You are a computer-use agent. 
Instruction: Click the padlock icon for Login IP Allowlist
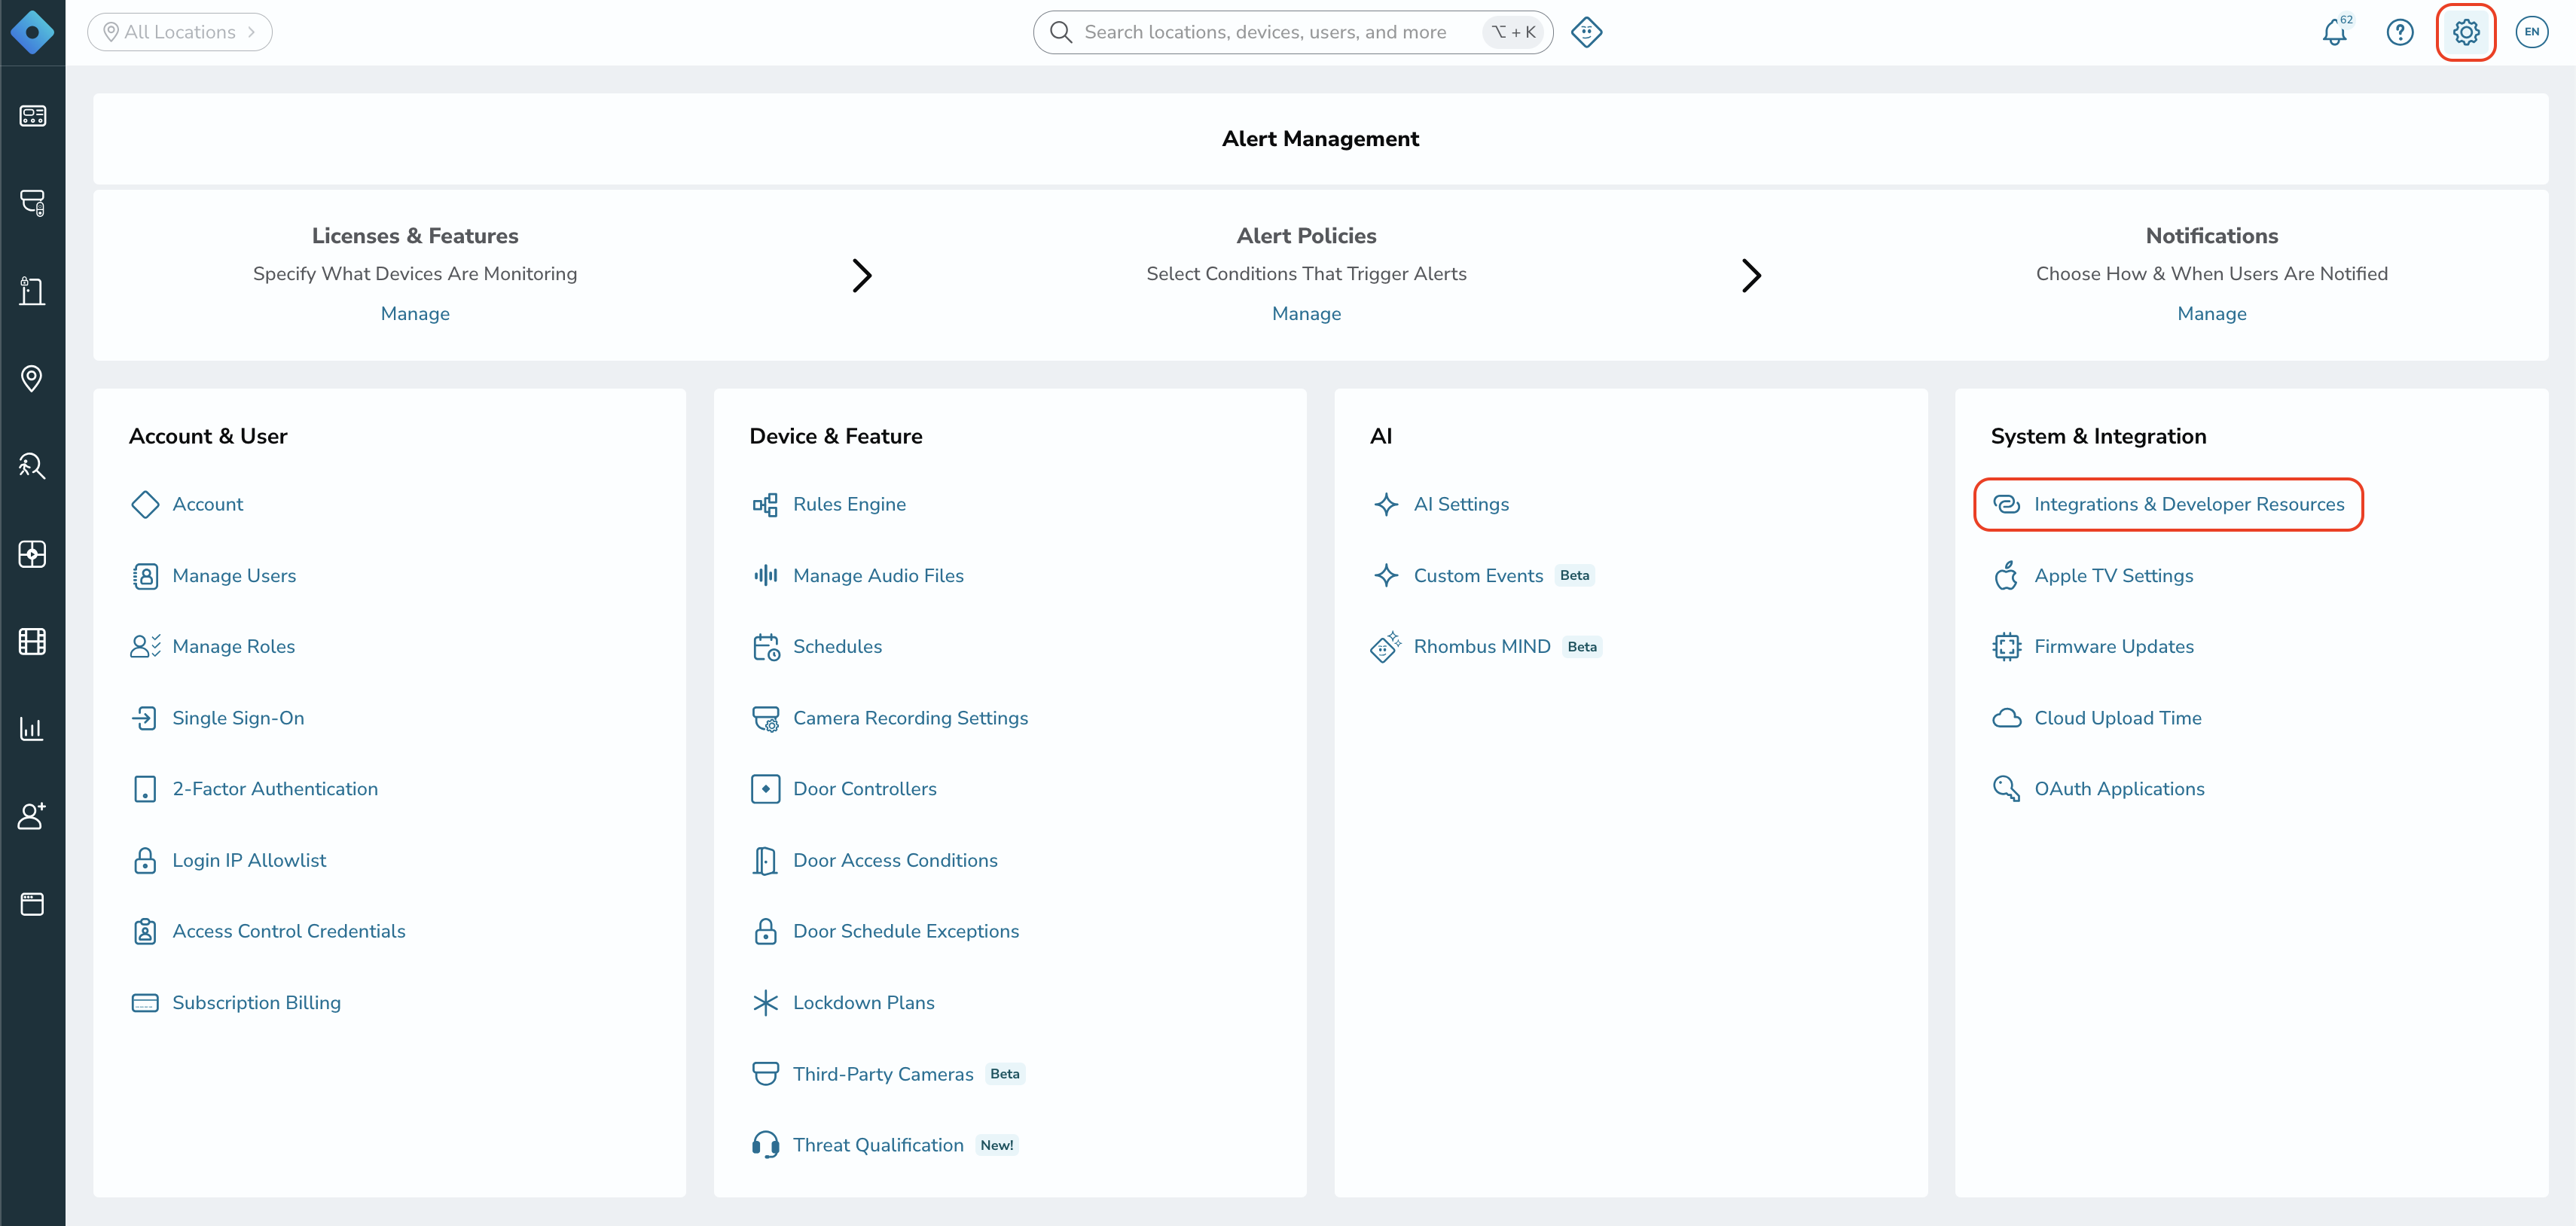click(145, 860)
